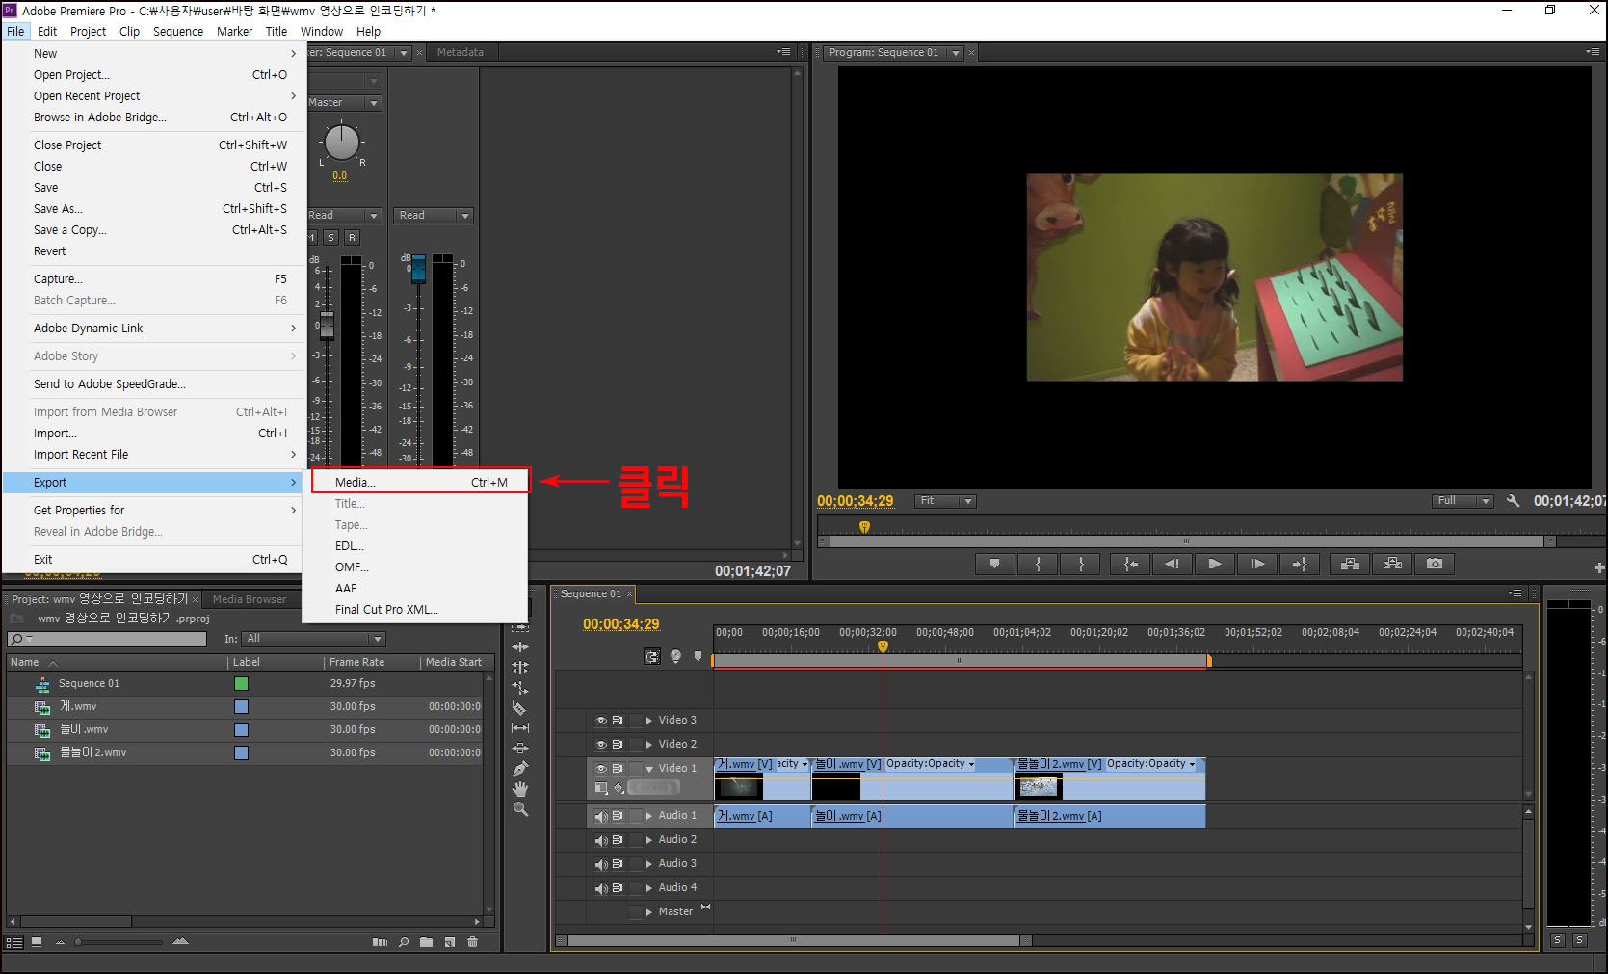Expand the Video 2 track
Screen dimensions: 1608x974
[x=649, y=745]
